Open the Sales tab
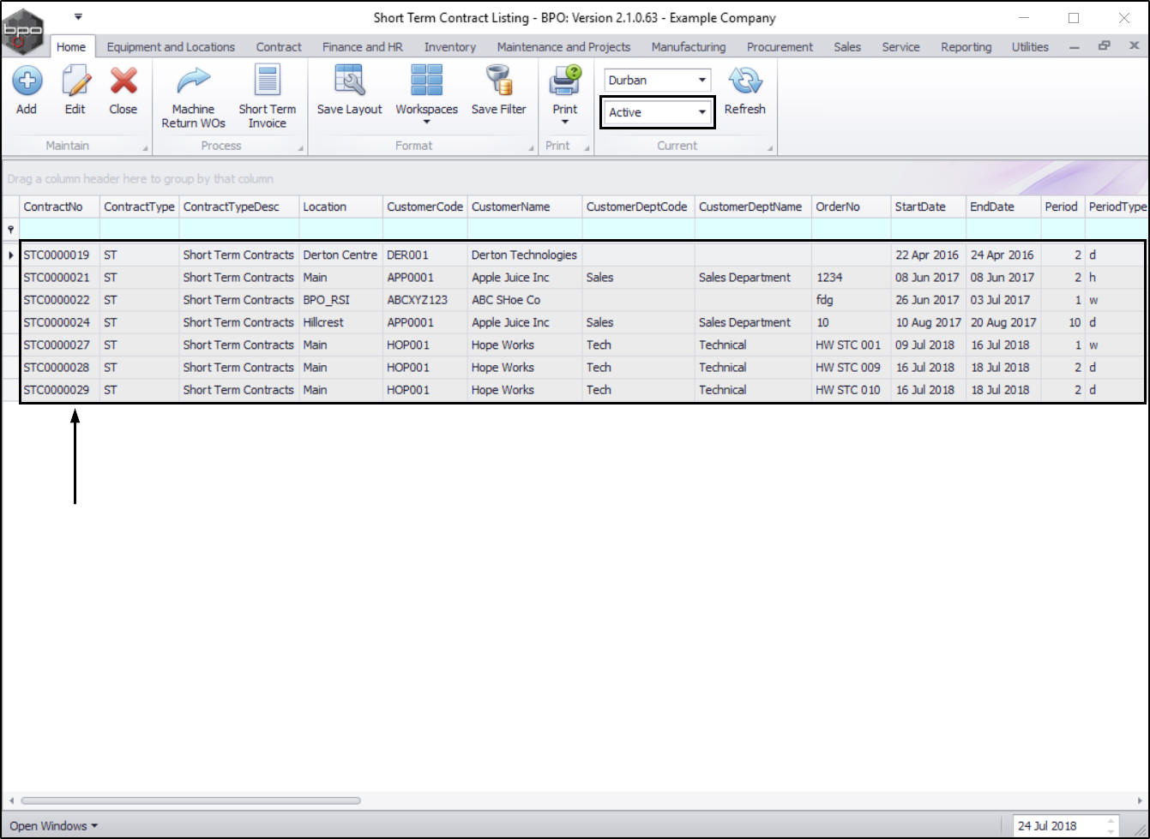 (x=847, y=47)
